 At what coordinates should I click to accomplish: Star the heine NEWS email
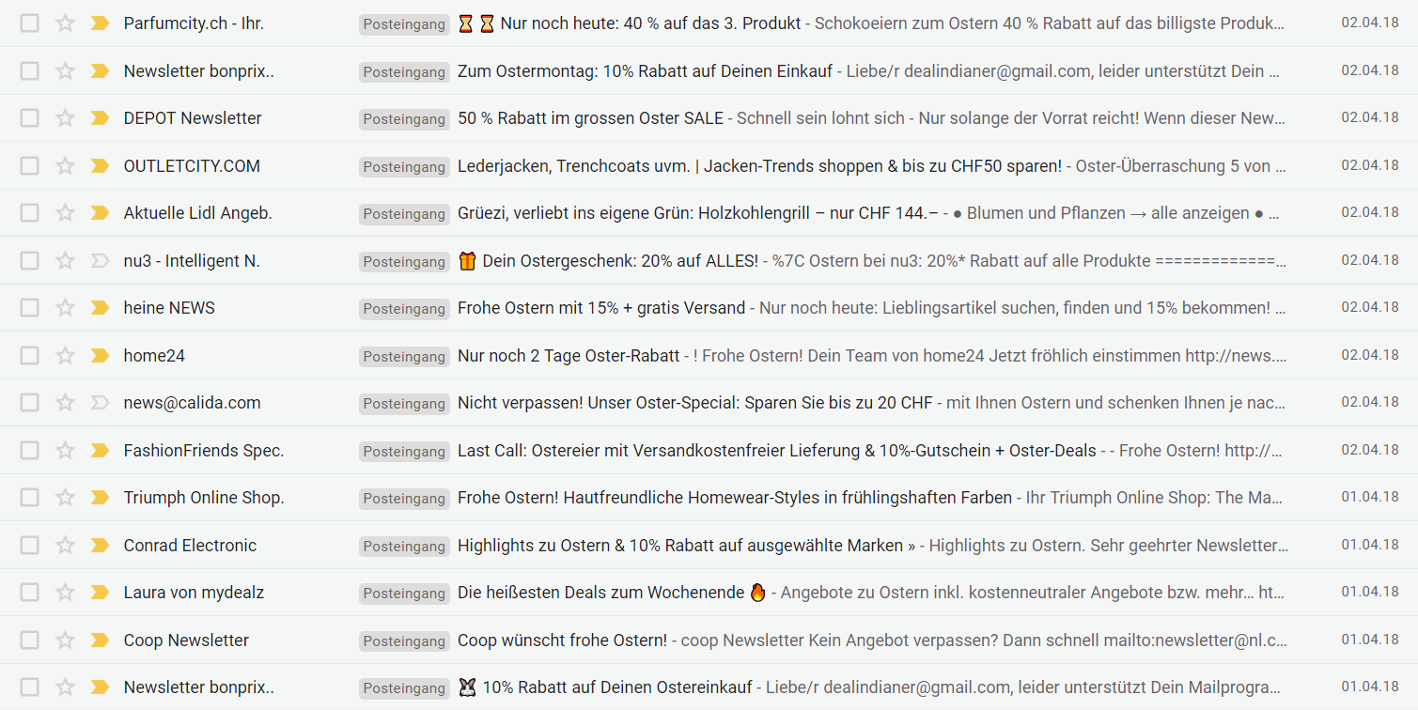click(x=65, y=308)
